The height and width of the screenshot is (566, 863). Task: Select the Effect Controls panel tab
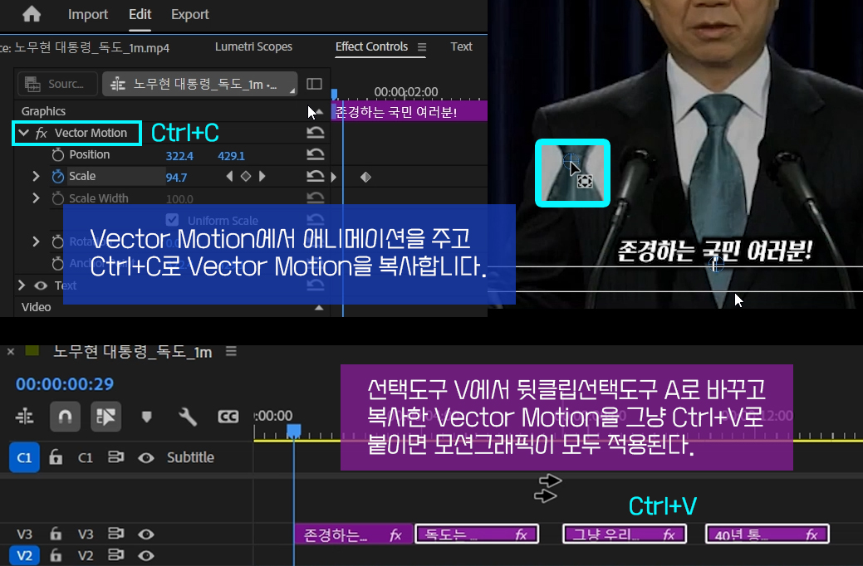point(371,46)
